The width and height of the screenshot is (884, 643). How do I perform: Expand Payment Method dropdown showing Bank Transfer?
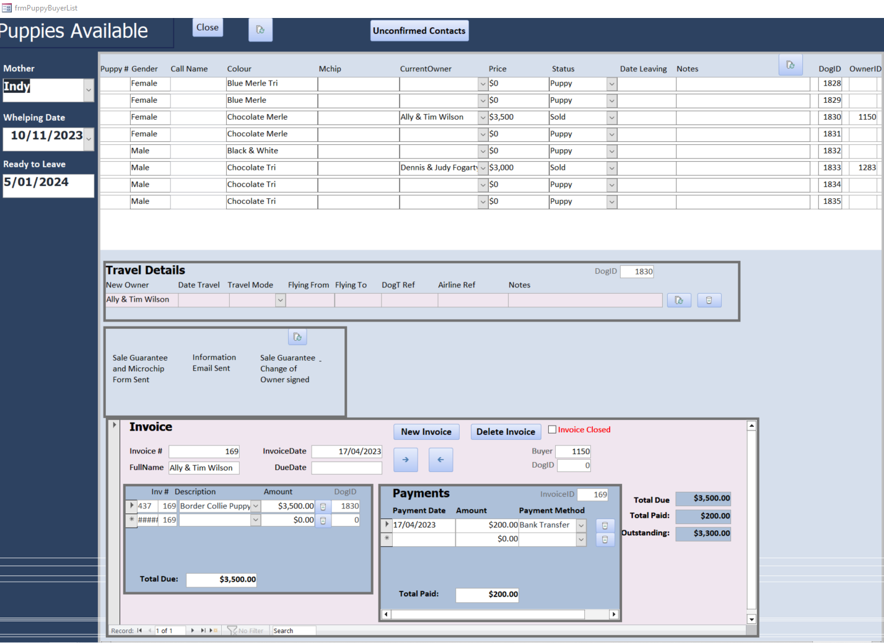580,525
